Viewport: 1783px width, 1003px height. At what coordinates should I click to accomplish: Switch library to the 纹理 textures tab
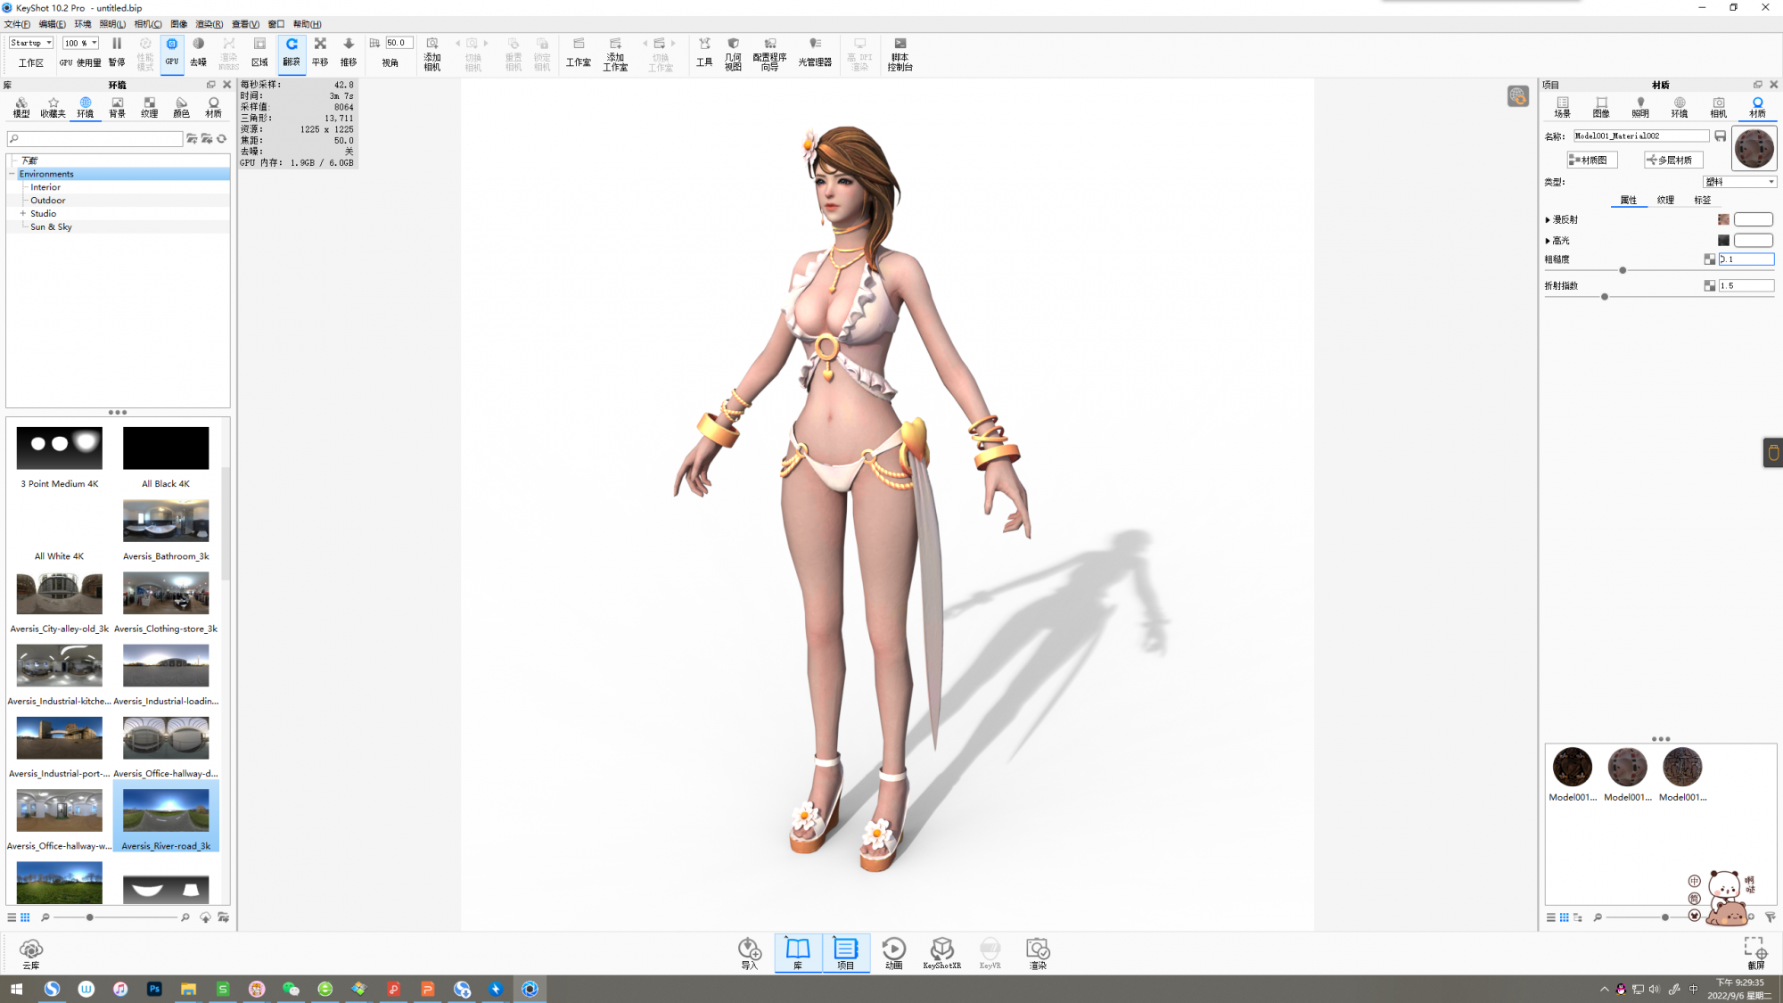pos(150,107)
